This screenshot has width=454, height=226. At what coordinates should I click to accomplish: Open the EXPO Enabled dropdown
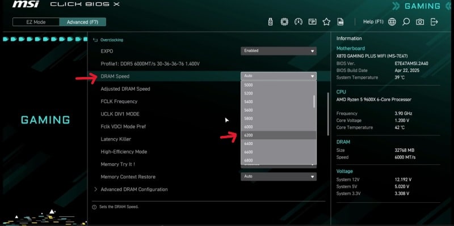279,51
